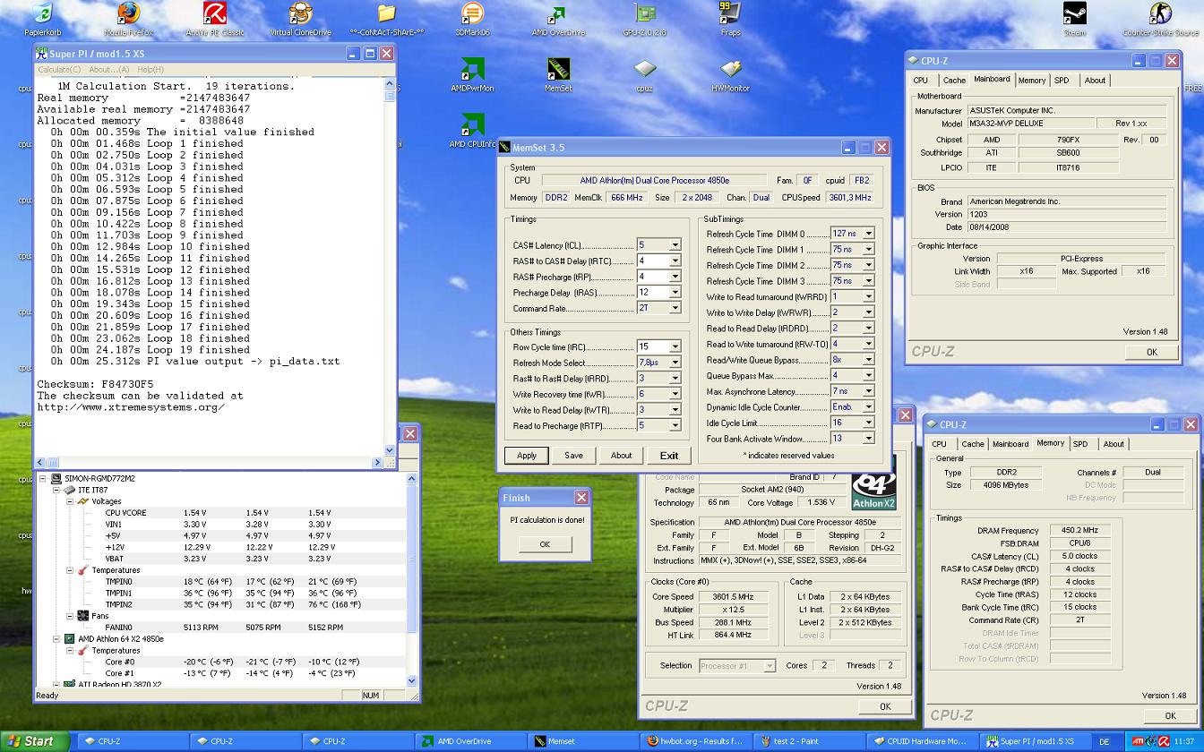Collapse the AMD Athlon 64 X2 4850e node
The image size is (1204, 752).
(56, 639)
